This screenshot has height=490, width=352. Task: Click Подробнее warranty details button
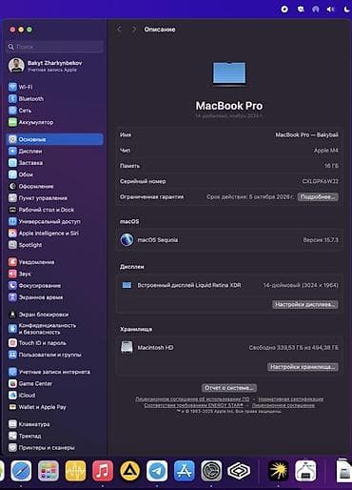318,197
